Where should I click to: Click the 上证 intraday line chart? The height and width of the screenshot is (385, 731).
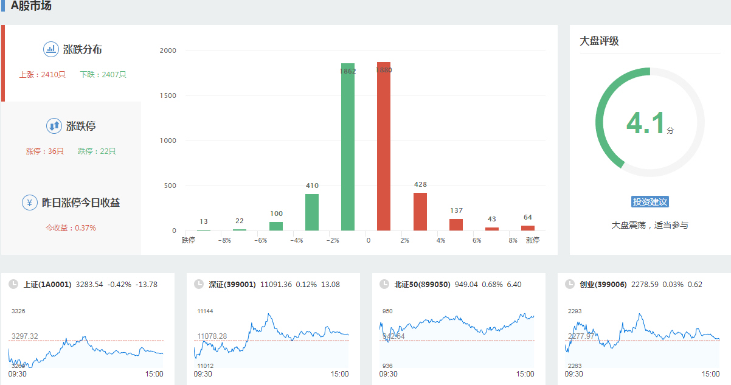[86, 347]
